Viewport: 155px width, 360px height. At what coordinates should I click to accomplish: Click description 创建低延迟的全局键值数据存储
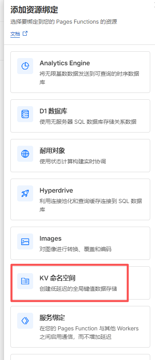[x=78, y=289]
